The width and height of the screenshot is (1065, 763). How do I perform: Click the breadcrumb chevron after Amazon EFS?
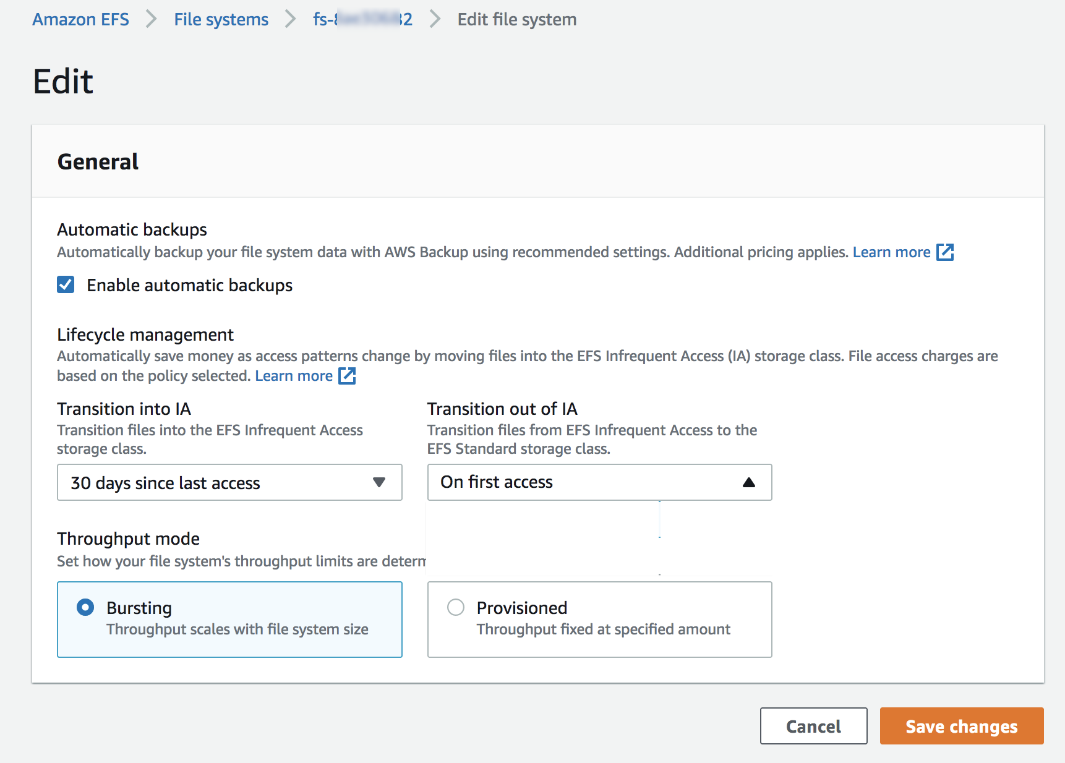(x=151, y=20)
